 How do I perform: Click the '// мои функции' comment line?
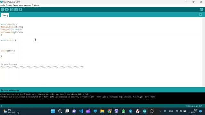(x=9, y=64)
